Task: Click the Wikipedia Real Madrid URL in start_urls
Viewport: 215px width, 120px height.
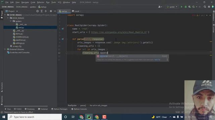Action: [x=119, y=32]
